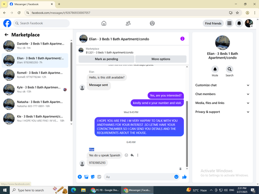Viewport: 259px width, 194px height.
Task: Open more actions plus icon in composer
Action: click(80, 177)
